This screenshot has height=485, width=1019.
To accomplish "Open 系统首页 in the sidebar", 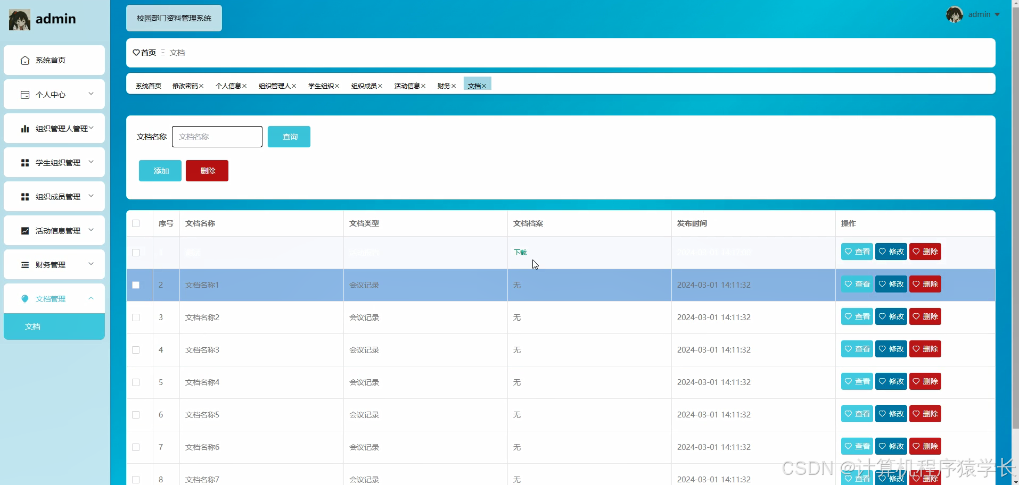I will (x=54, y=60).
